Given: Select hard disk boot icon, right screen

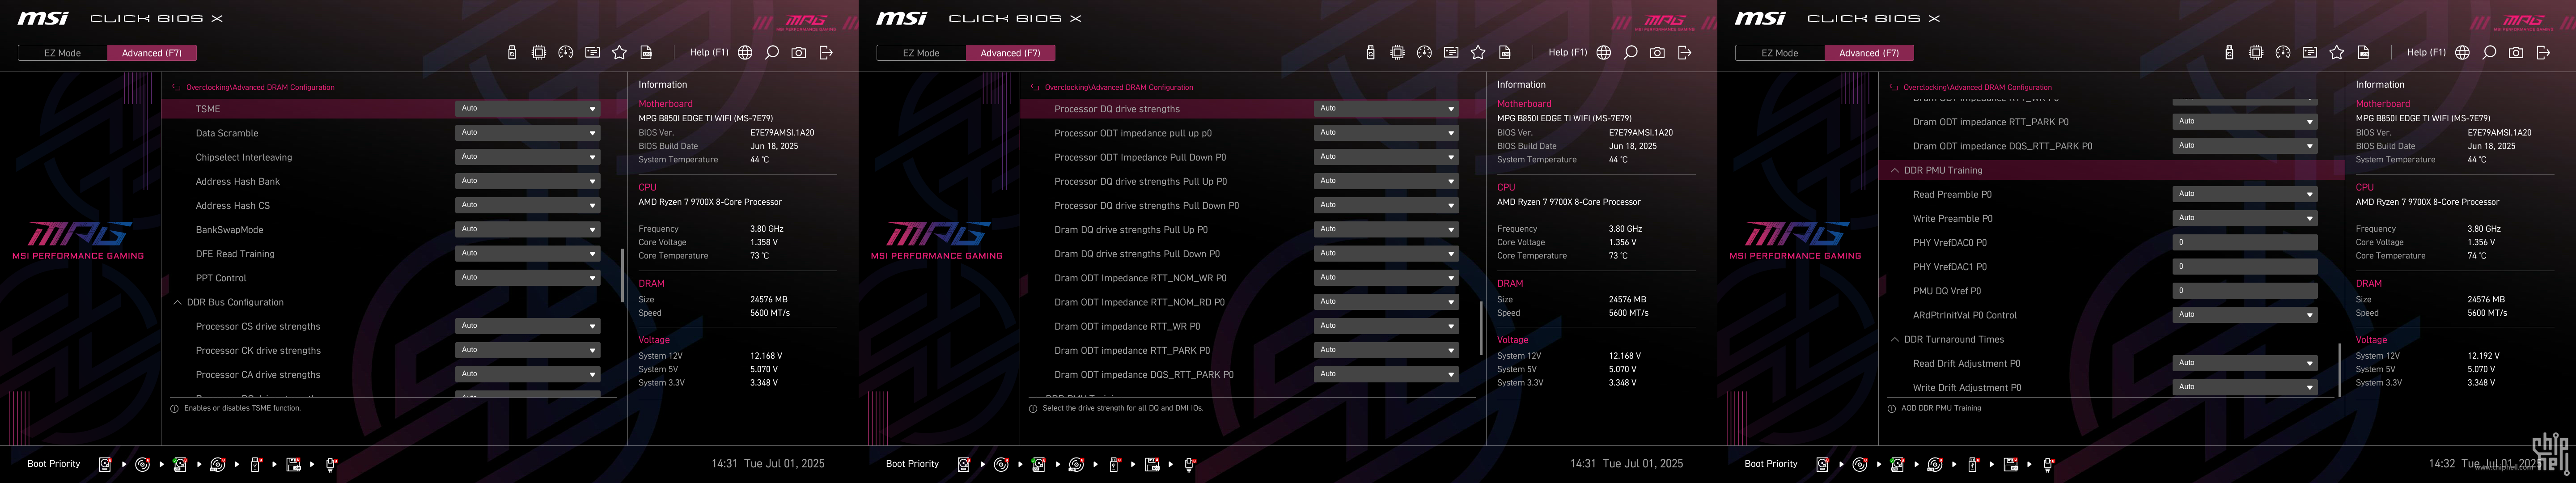Looking at the screenshot, I should point(1822,464).
